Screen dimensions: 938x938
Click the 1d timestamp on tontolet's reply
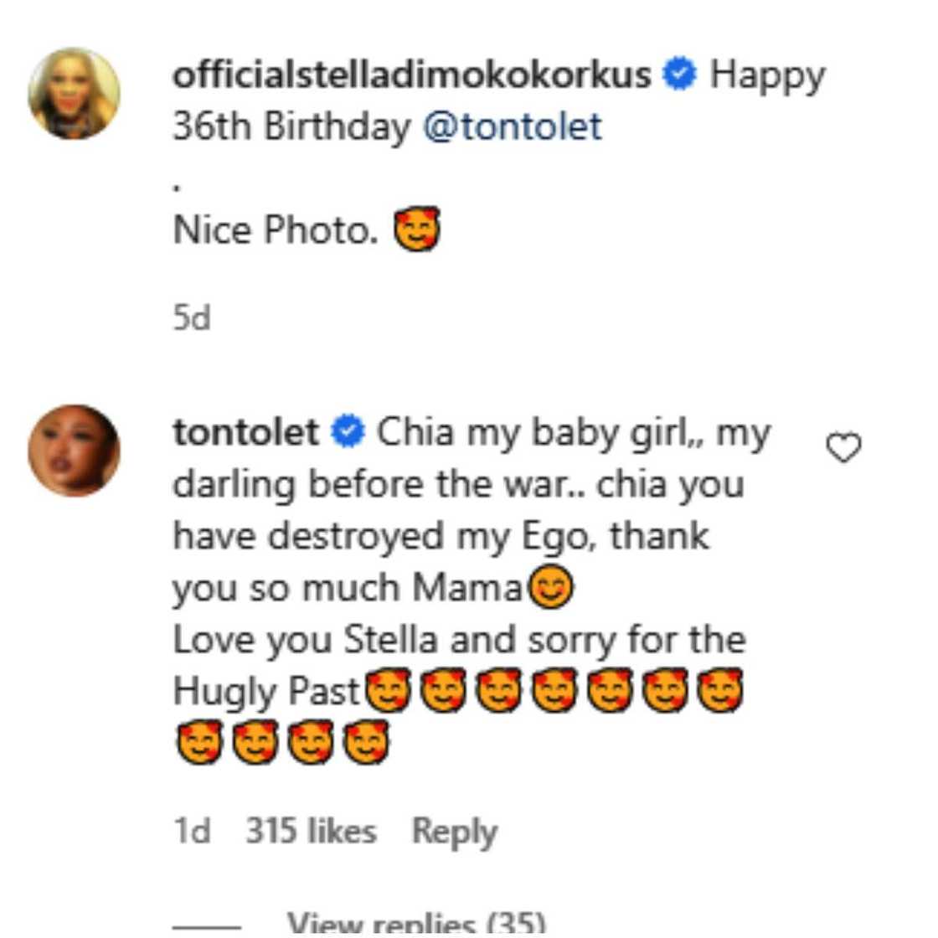[189, 831]
